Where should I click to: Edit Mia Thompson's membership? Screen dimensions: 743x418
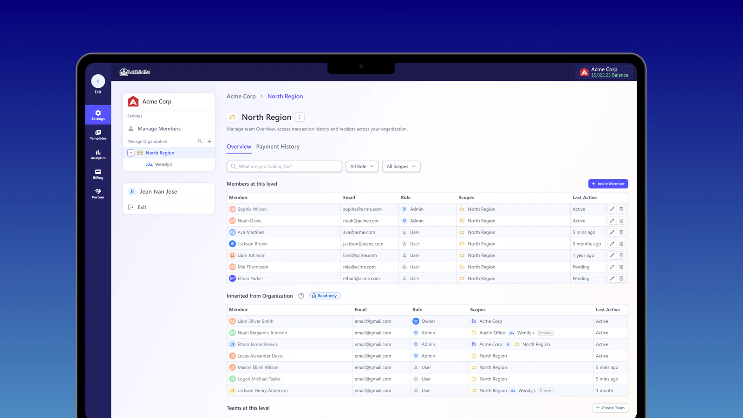(x=612, y=267)
